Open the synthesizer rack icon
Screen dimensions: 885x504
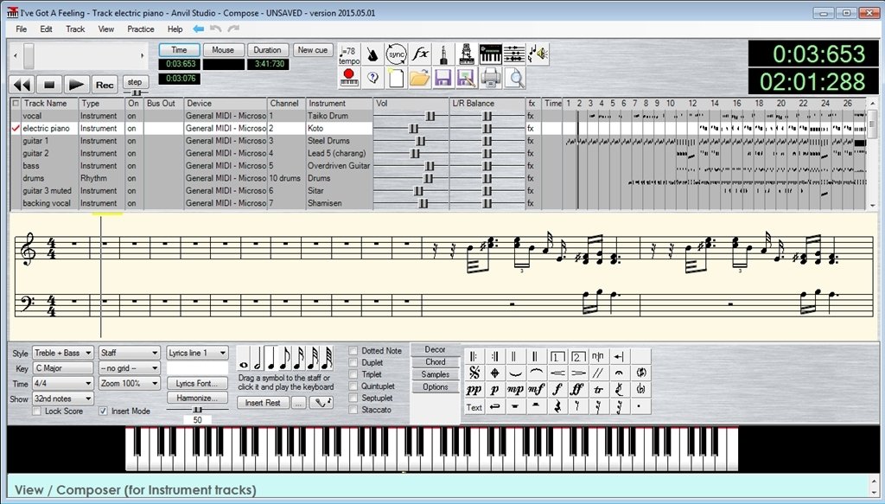coord(467,54)
